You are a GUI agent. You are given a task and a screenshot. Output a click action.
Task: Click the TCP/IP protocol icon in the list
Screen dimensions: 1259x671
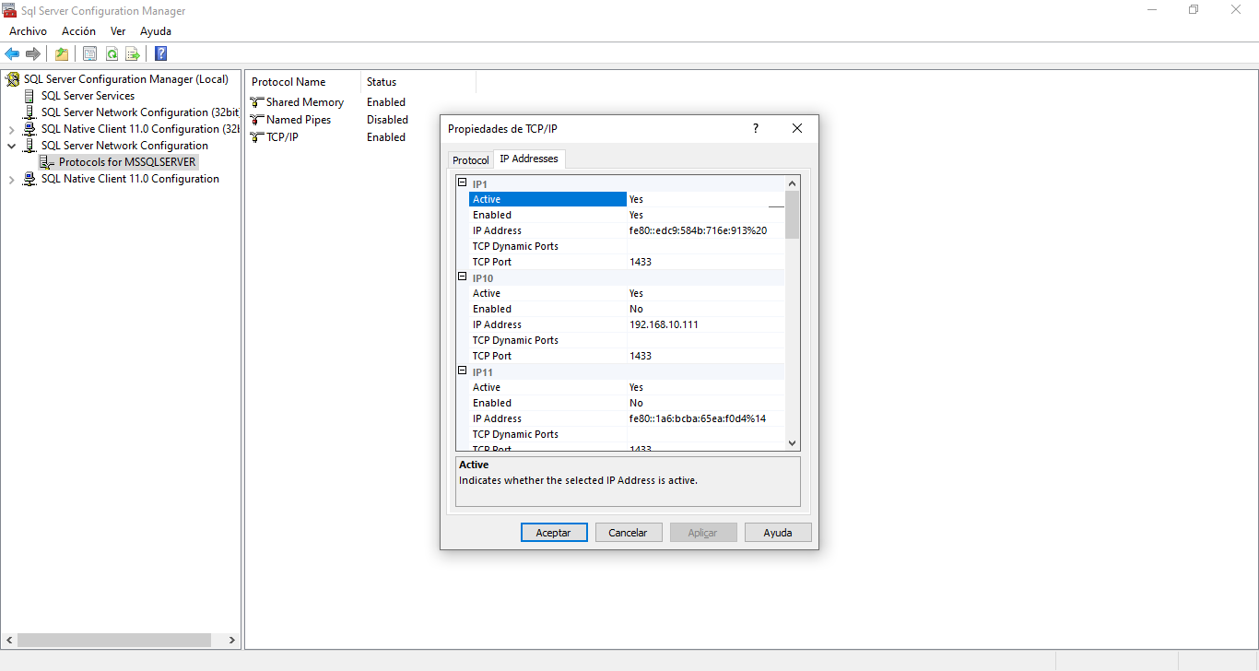pyautogui.click(x=257, y=137)
